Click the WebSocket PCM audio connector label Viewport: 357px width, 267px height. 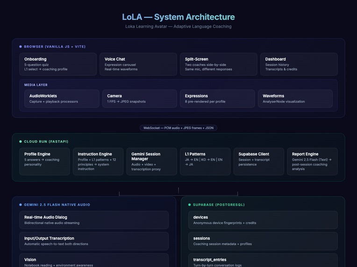click(x=178, y=128)
